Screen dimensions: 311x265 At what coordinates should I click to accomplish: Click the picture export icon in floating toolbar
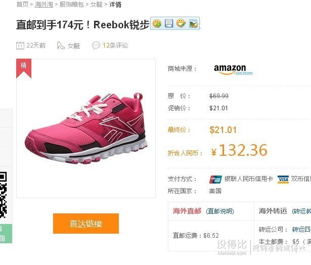pyautogui.click(x=193, y=24)
